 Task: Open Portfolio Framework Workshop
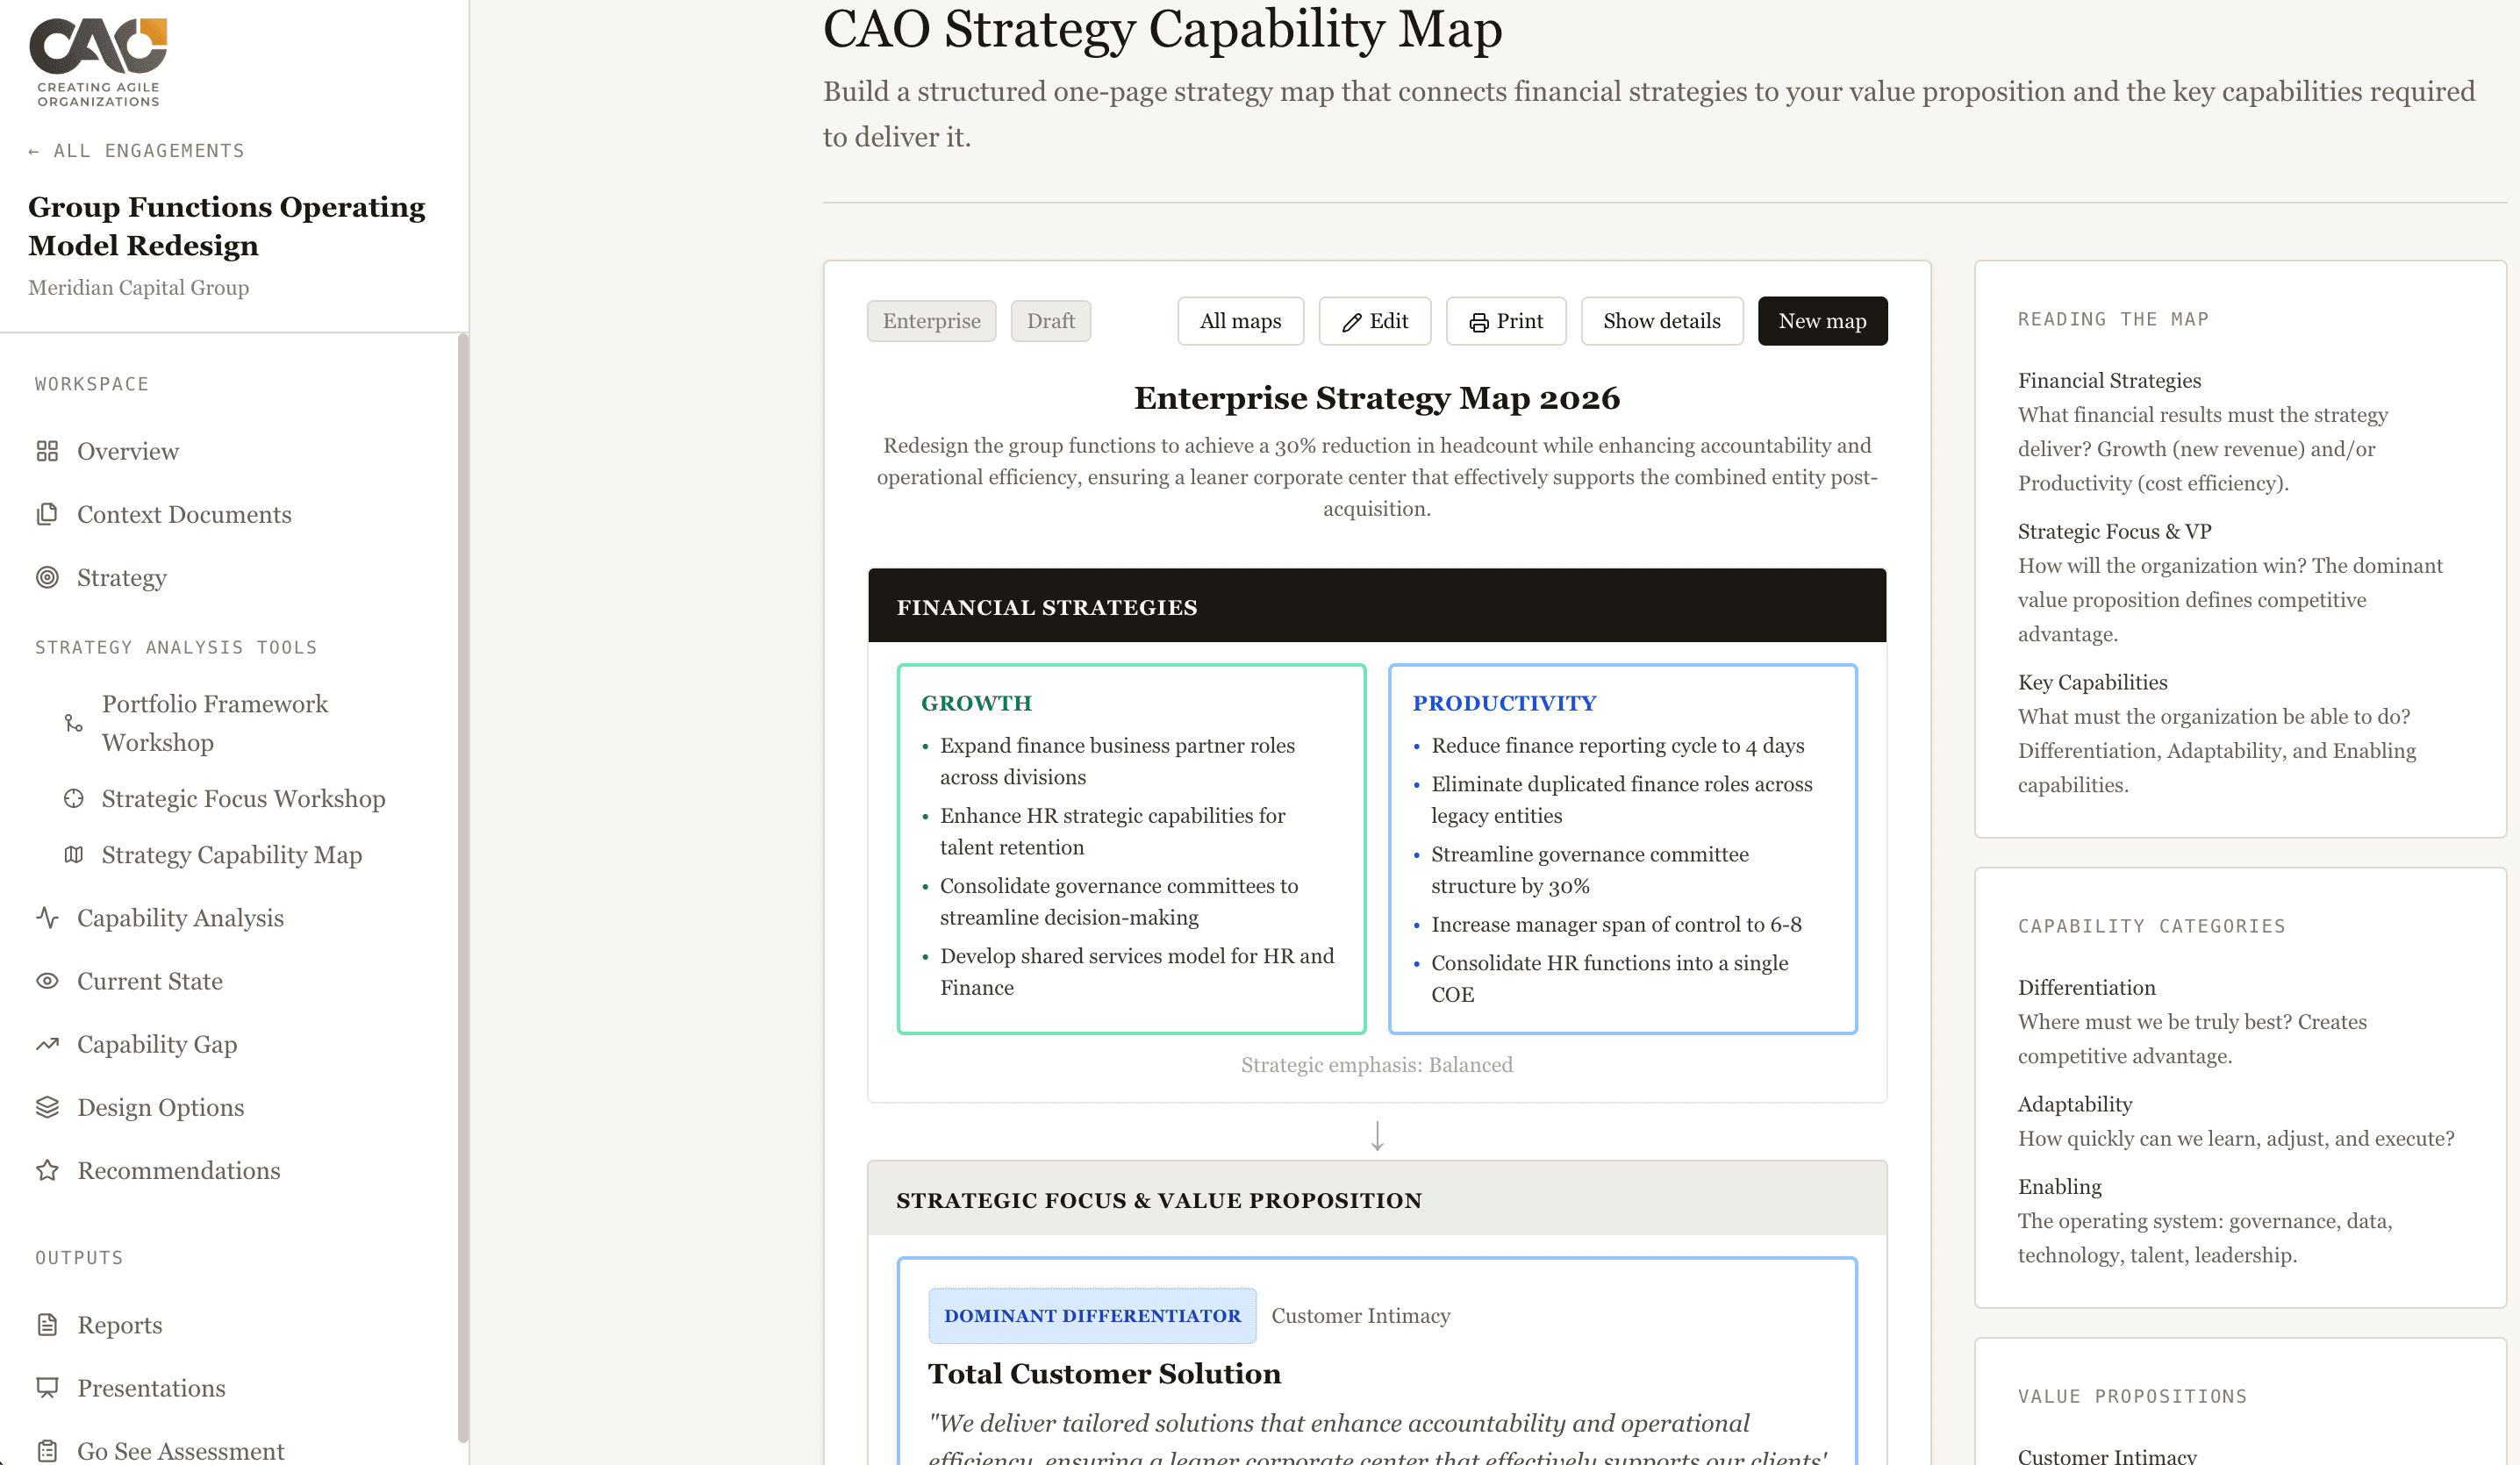tap(215, 723)
